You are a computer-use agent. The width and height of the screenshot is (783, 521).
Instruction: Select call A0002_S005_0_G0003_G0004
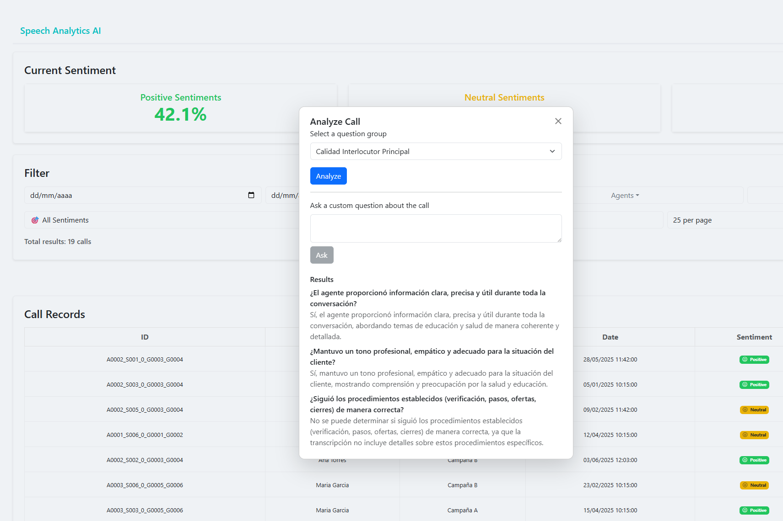145,409
